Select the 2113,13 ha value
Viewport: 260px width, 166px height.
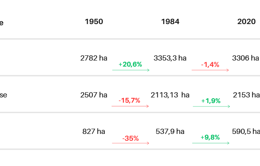point(170,95)
